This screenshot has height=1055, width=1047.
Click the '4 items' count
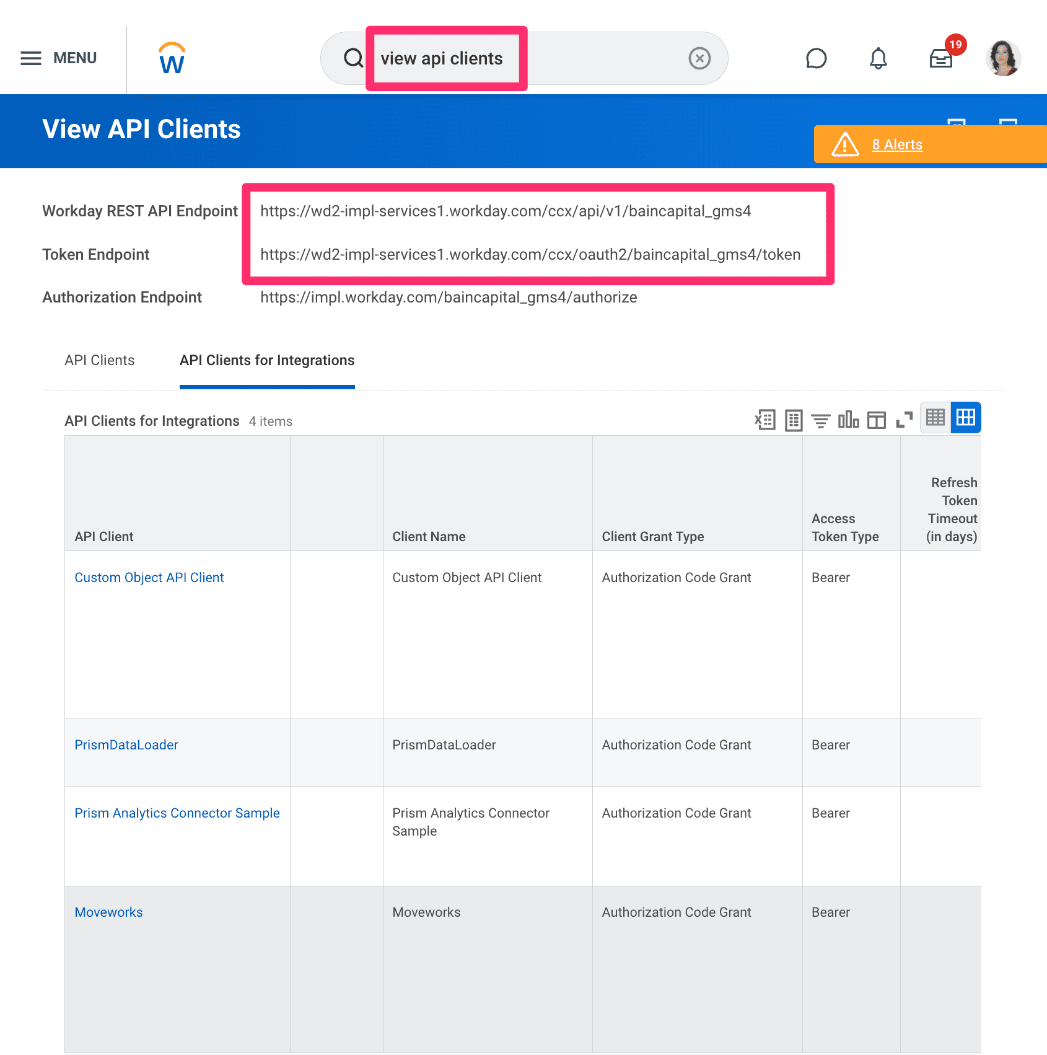(x=271, y=422)
